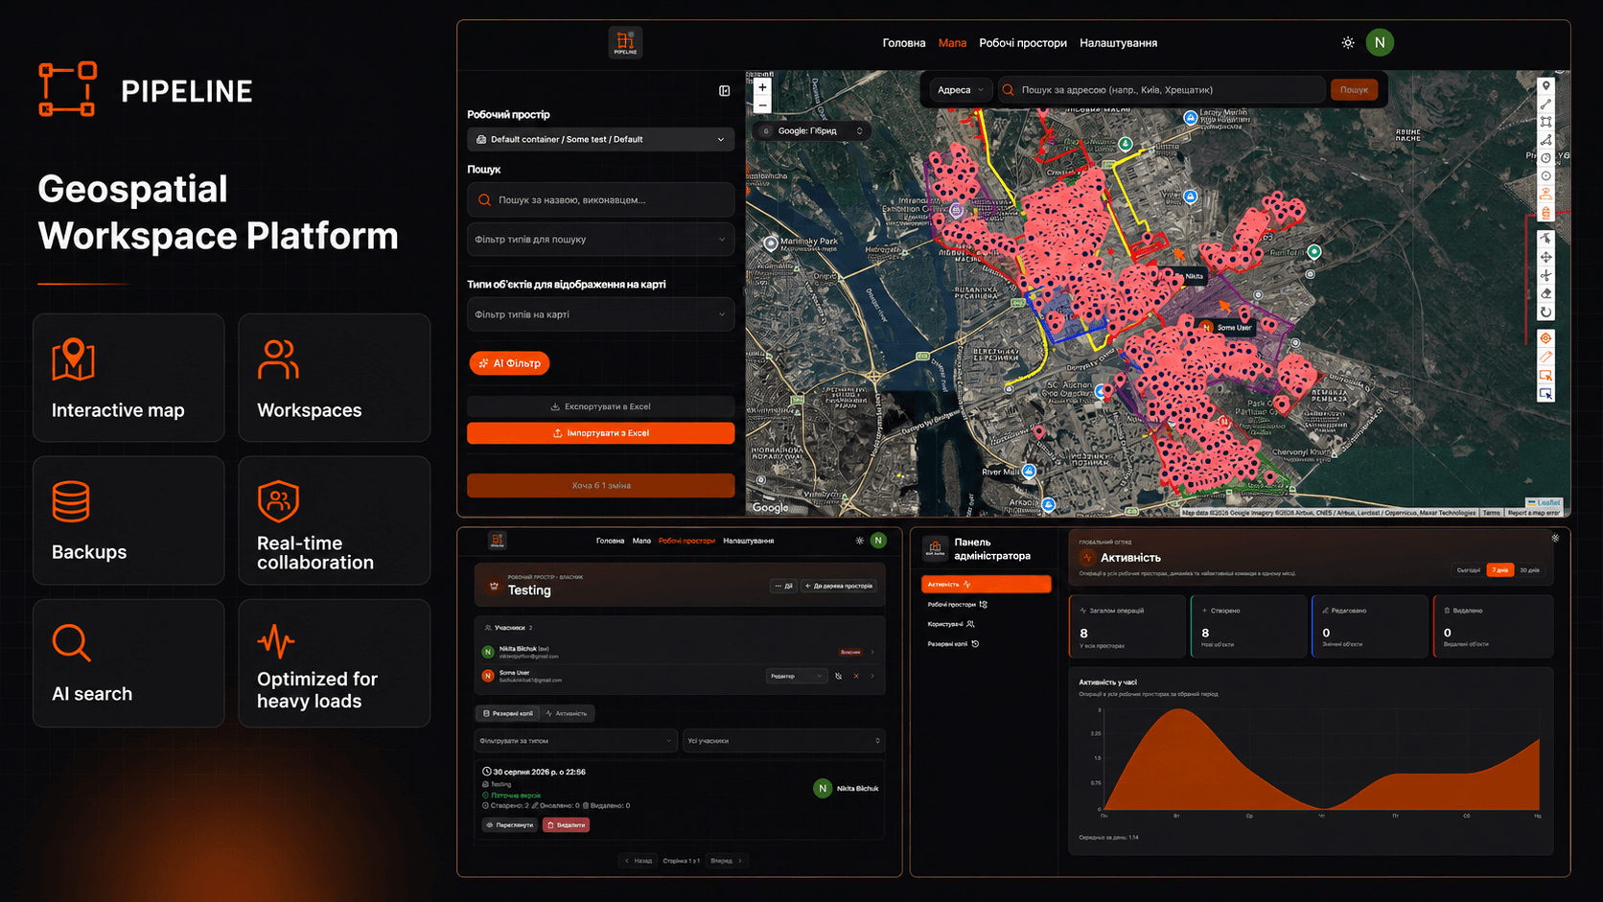Open user avatar N in map window header
This screenshot has height=902, width=1603.
coord(1380,42)
